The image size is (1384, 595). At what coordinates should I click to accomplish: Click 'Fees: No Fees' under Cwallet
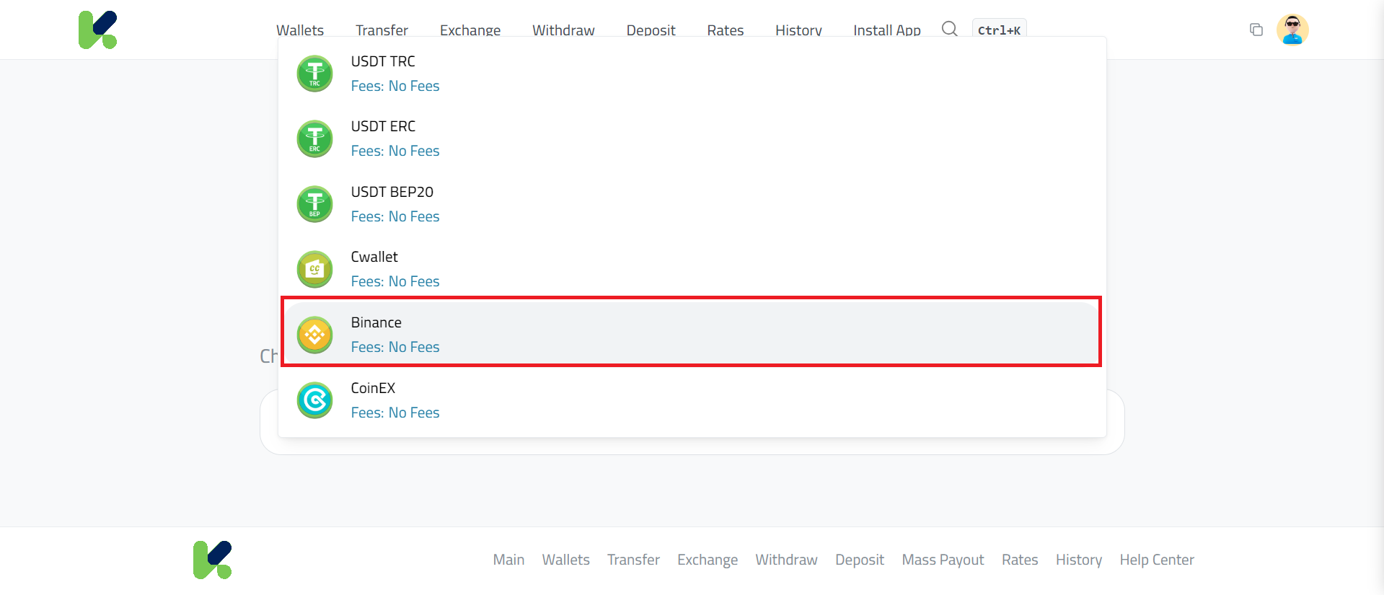pyautogui.click(x=395, y=281)
